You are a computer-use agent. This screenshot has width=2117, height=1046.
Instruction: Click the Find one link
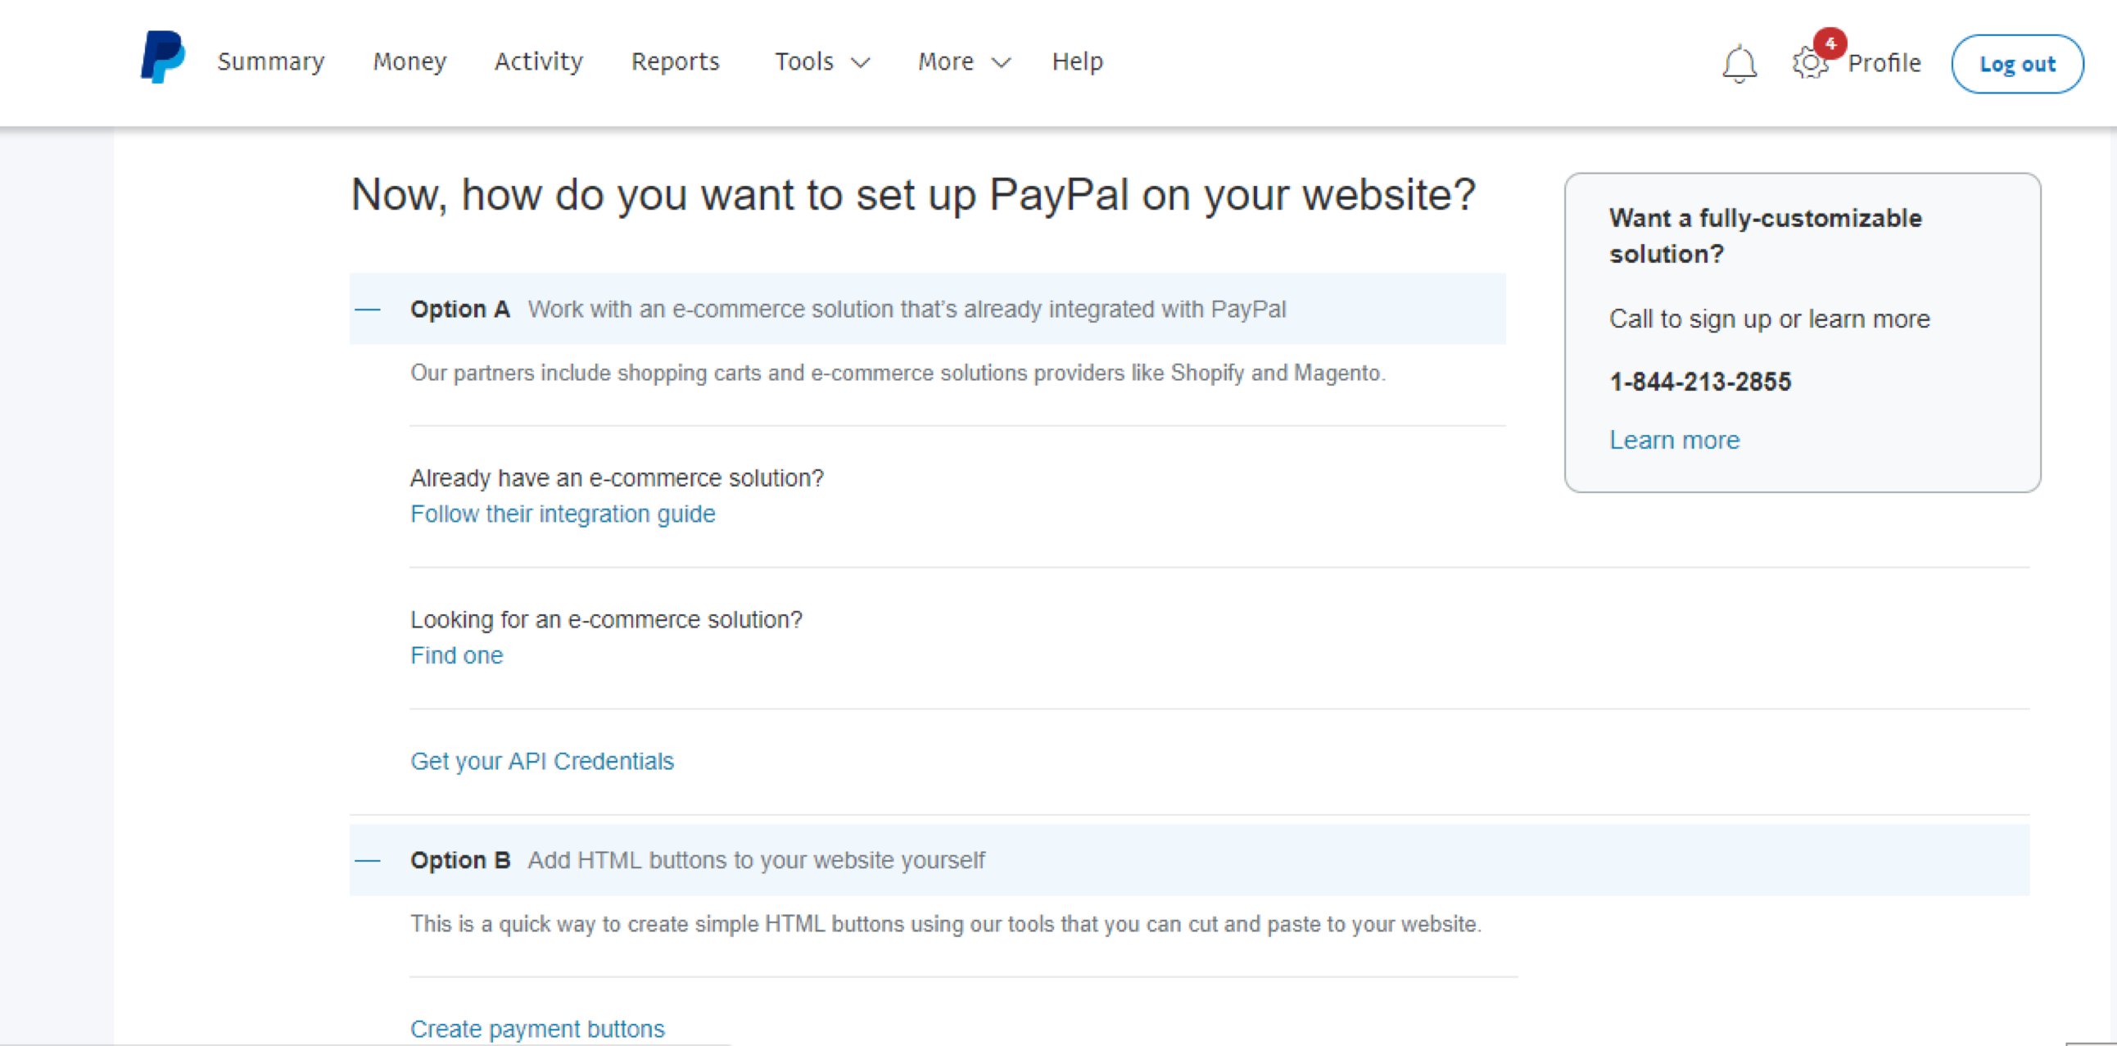[456, 656]
